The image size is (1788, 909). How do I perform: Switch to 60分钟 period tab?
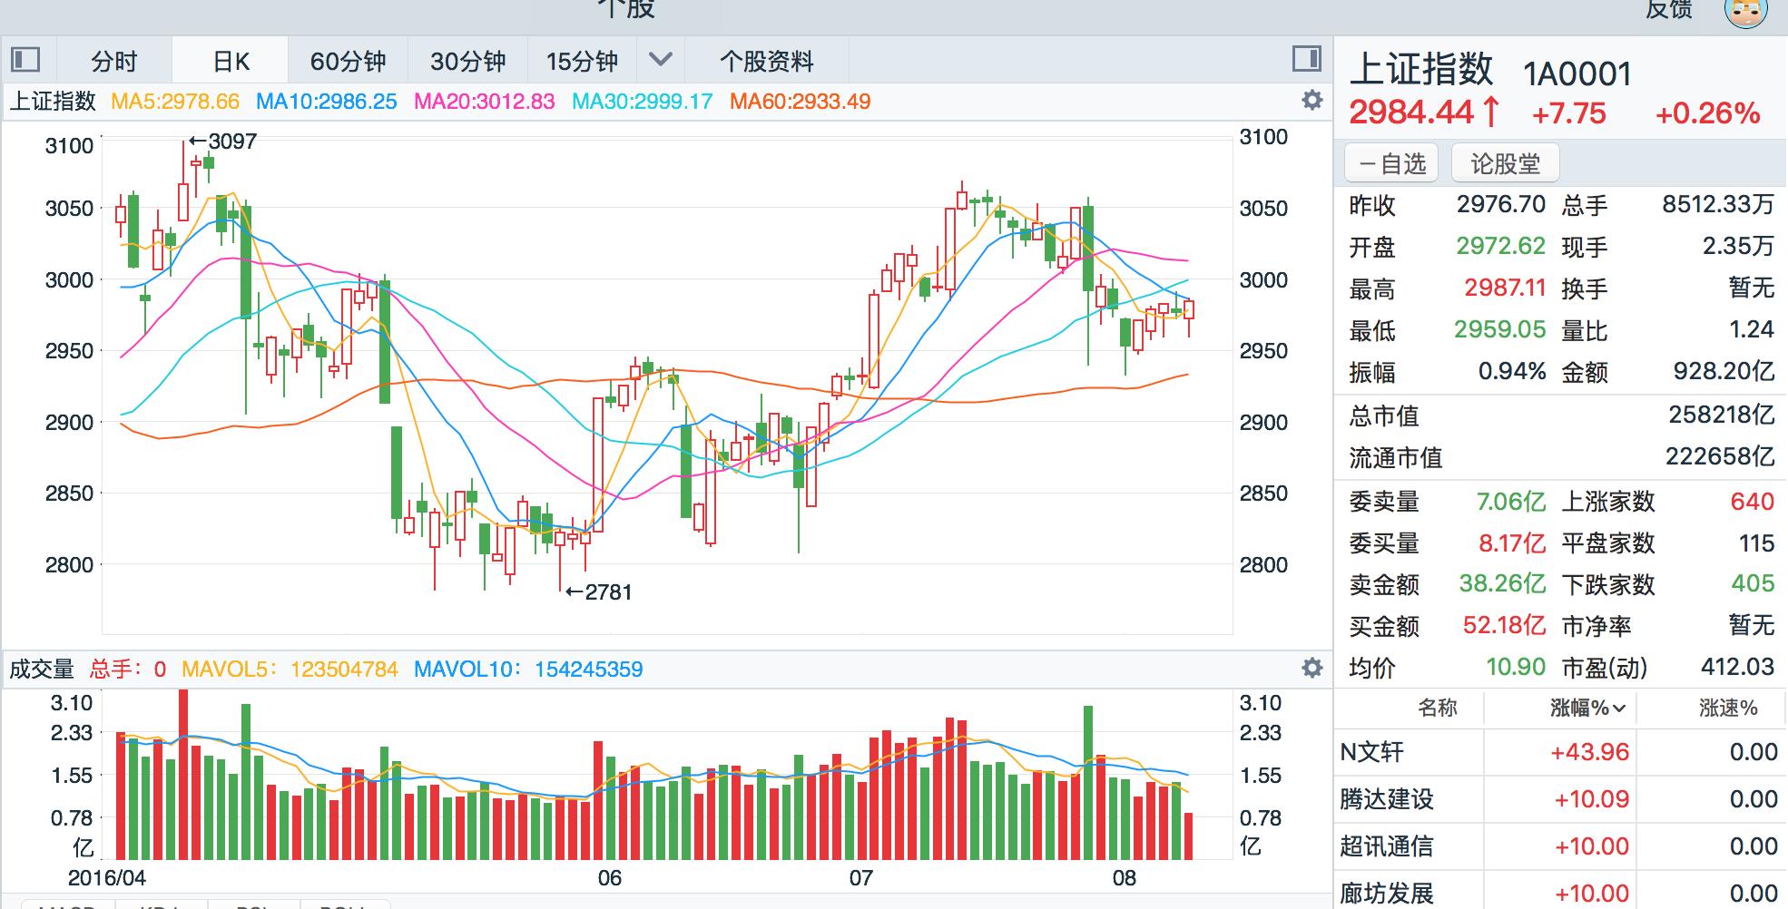348,61
